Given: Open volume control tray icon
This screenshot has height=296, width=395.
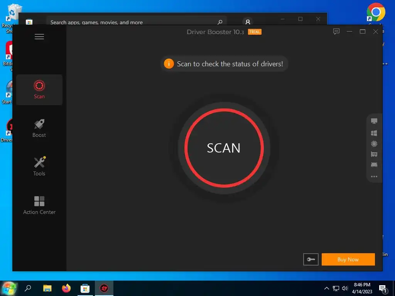Looking at the screenshot, I should [x=345, y=288].
